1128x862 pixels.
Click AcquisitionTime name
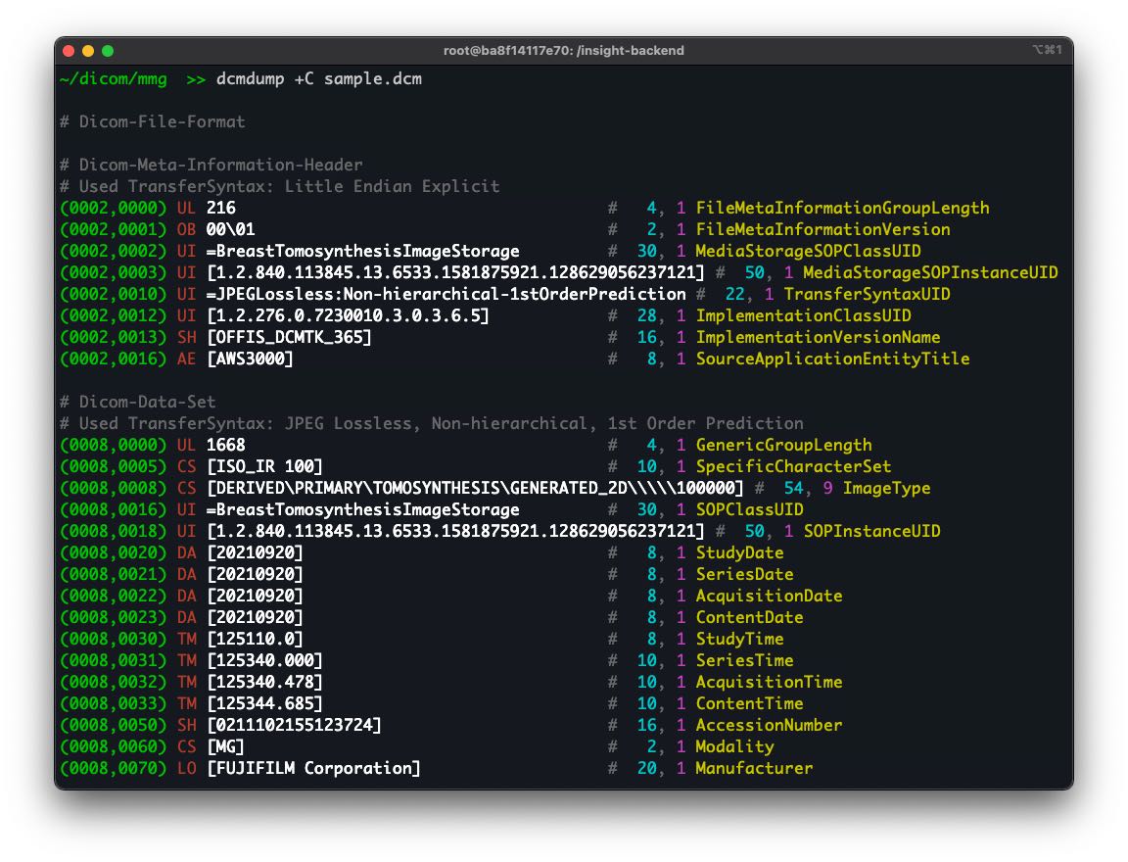769,683
